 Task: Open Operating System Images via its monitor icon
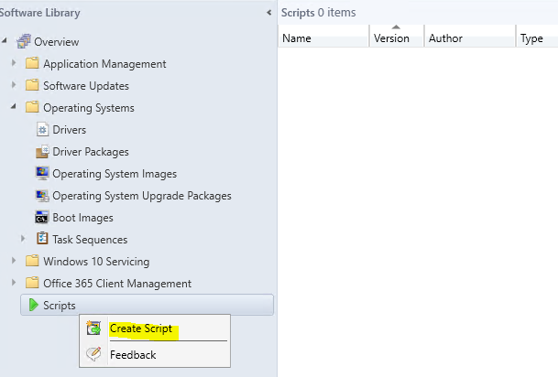tap(42, 173)
